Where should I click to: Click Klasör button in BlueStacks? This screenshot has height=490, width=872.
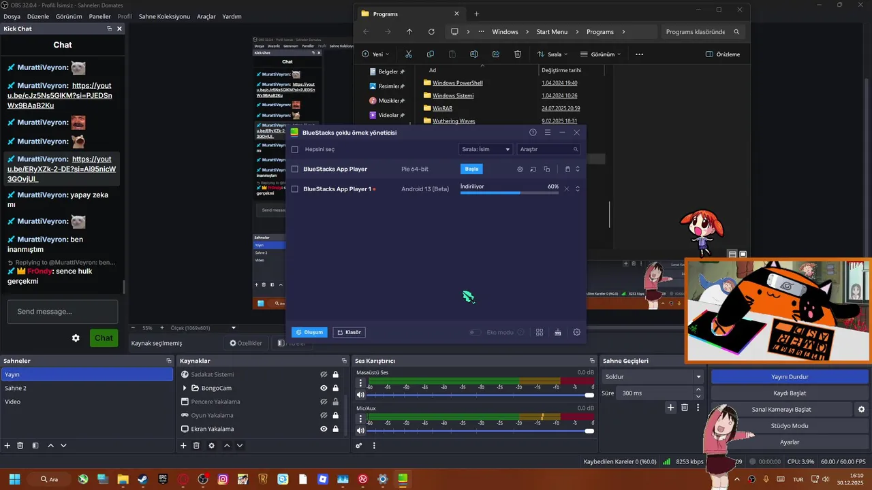pyautogui.click(x=349, y=332)
